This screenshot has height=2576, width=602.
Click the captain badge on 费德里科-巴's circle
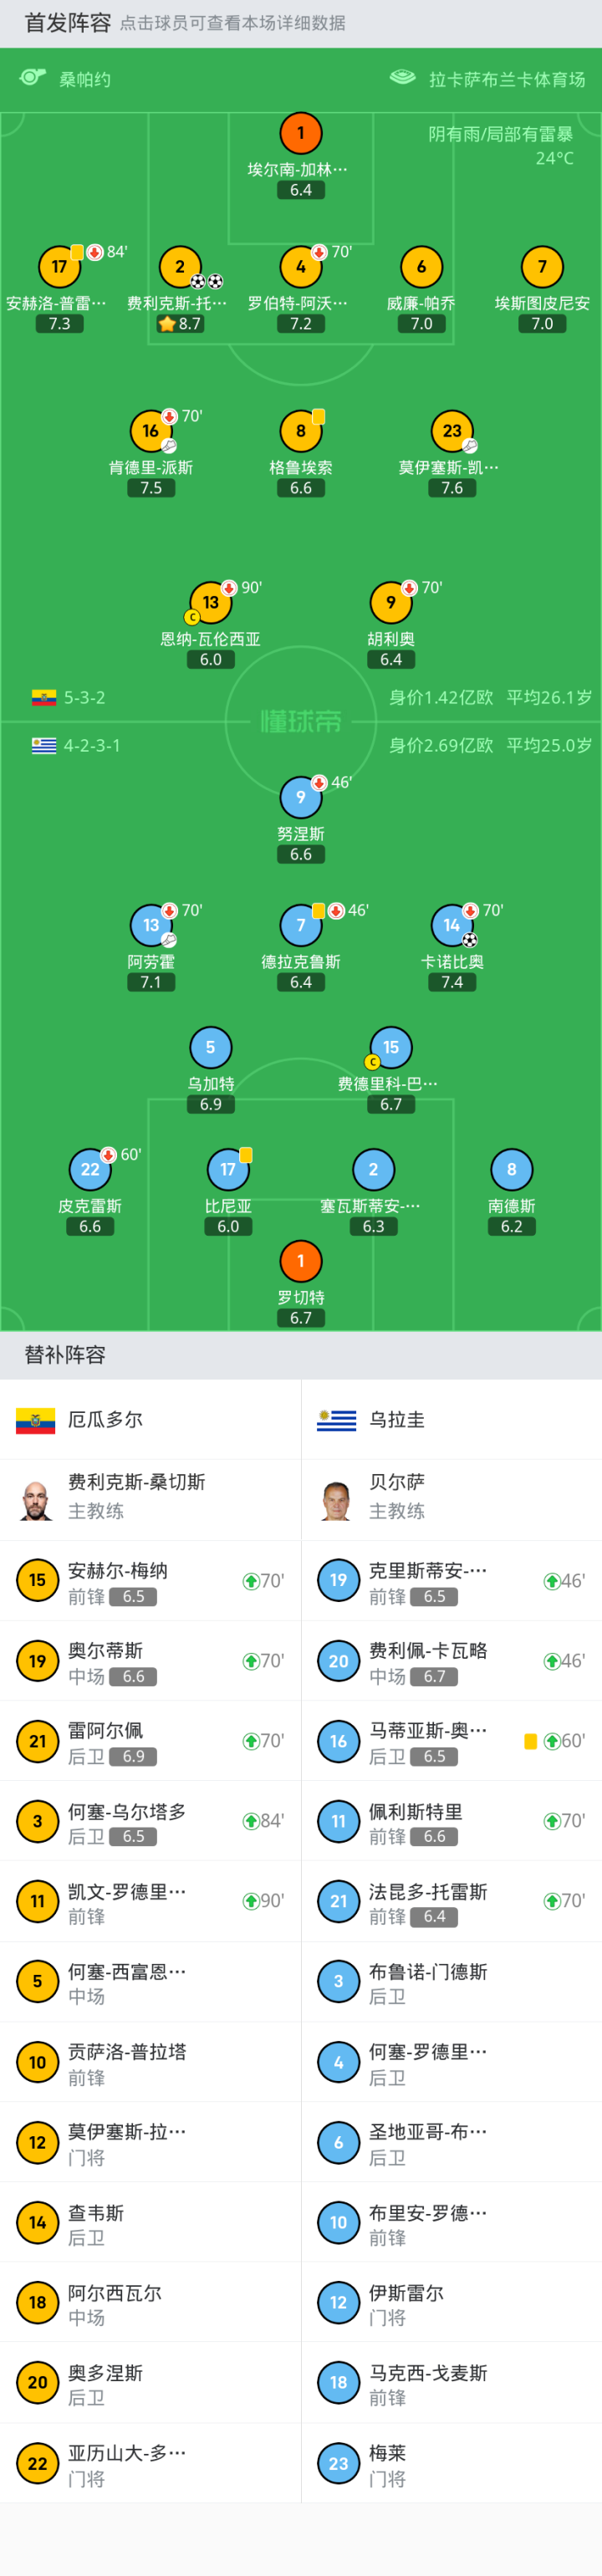(372, 1062)
